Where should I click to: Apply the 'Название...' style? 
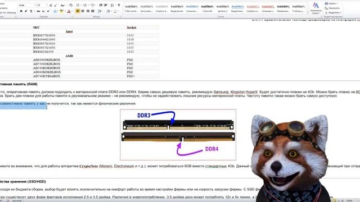pos(283,9)
